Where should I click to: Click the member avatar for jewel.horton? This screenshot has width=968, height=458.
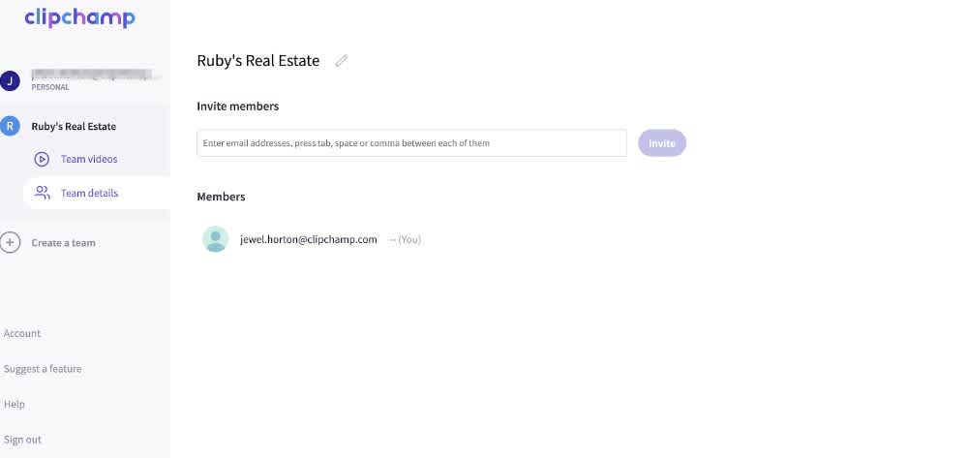216,239
